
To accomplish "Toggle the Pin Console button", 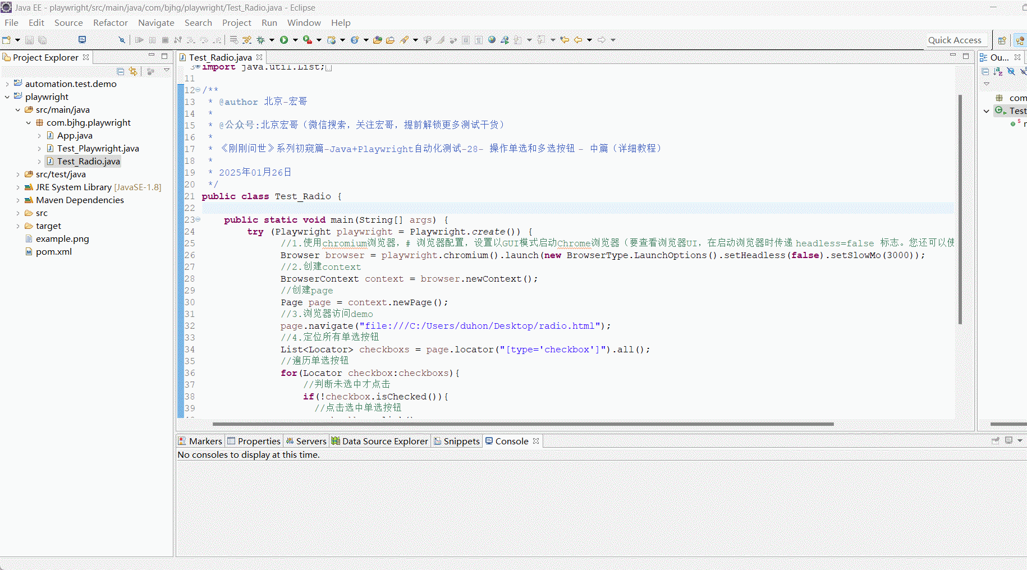I will 996,440.
